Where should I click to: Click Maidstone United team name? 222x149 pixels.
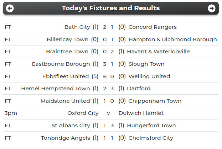coord(65,101)
